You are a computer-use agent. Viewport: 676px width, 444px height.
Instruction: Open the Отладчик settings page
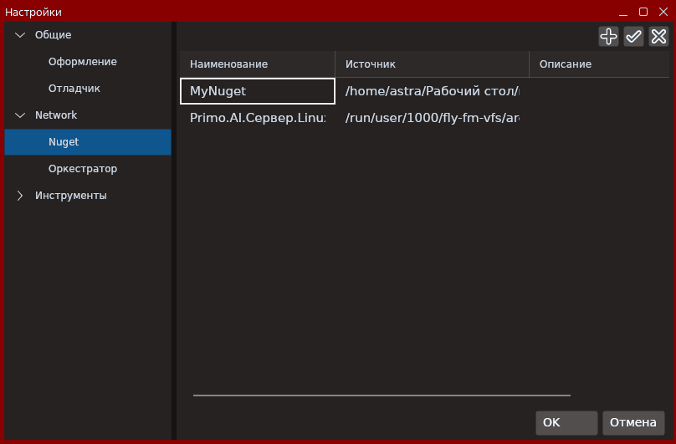(x=74, y=89)
